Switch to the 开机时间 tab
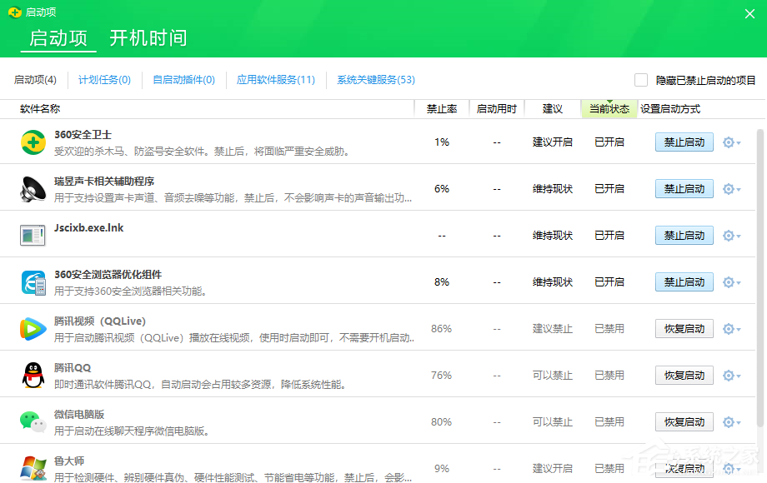The width and height of the screenshot is (767, 483). [147, 38]
